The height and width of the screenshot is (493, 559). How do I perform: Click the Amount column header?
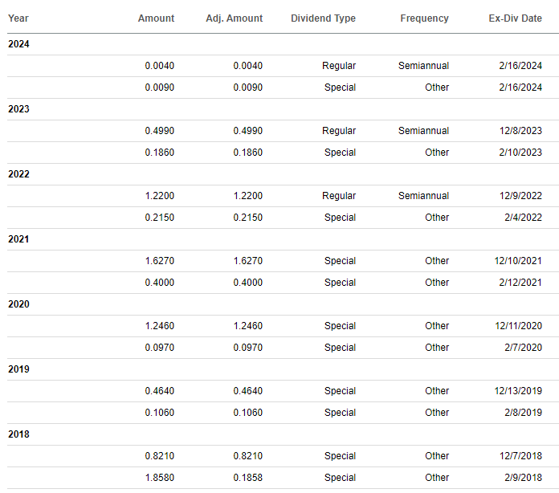tap(156, 18)
